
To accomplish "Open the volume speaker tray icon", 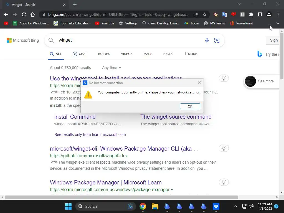I will pyautogui.click(x=251, y=206).
